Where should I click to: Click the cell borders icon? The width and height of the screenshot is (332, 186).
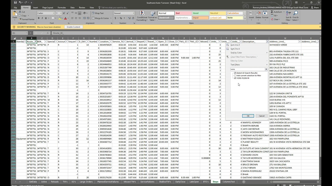coord(53,18)
